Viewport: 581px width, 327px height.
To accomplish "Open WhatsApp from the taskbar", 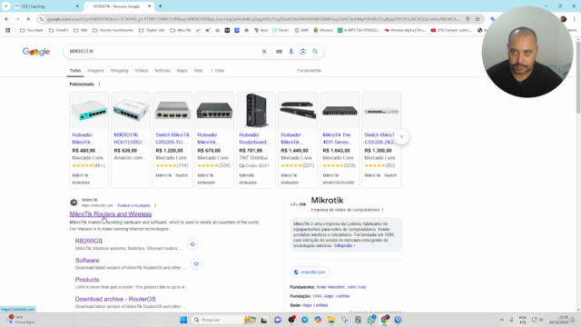I will pos(371,320).
